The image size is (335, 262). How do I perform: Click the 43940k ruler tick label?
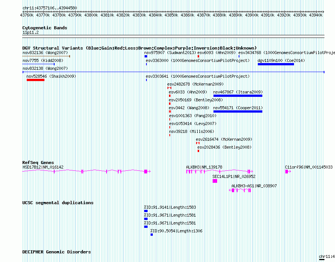pos(316,15)
